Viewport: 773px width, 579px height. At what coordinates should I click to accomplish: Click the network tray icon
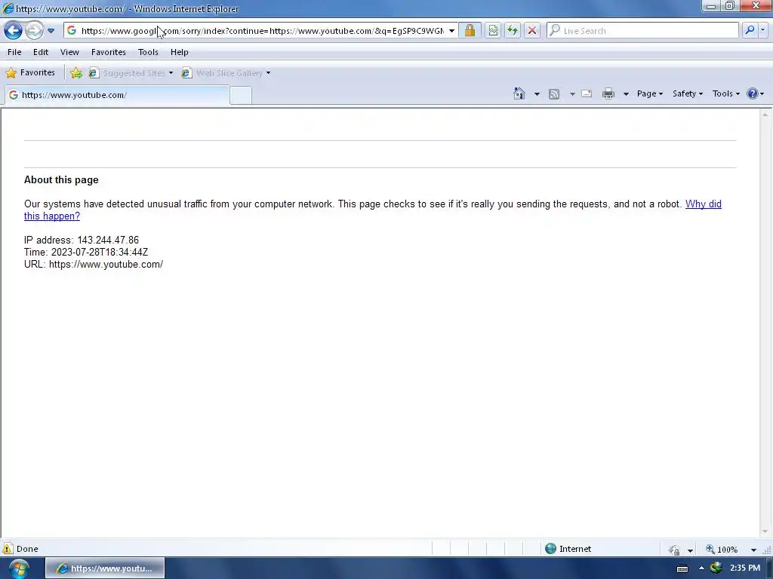(716, 568)
